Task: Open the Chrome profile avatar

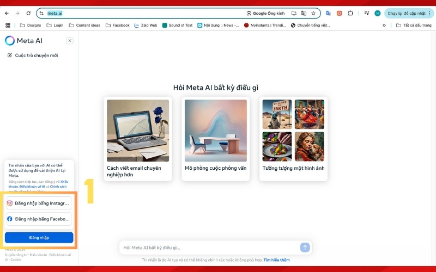Action: pos(377,13)
